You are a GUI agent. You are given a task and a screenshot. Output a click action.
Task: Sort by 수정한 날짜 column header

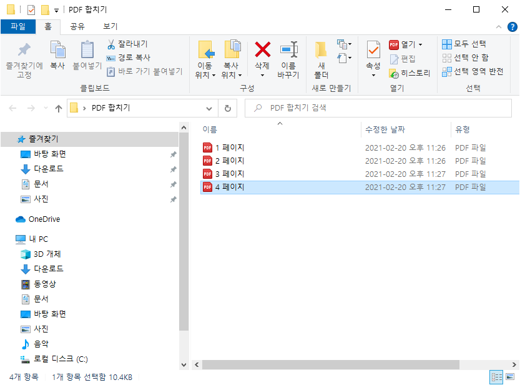[x=385, y=129]
